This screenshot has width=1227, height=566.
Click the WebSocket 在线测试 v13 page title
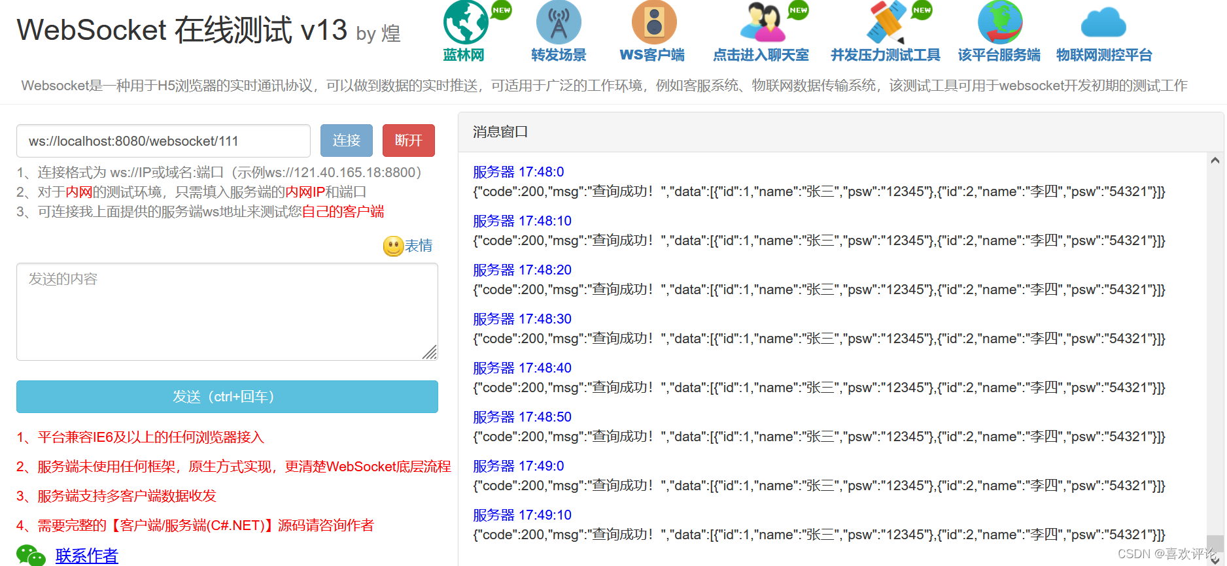point(182,30)
